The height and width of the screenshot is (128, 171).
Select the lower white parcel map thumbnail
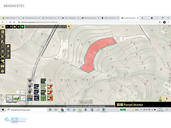tap(23, 98)
